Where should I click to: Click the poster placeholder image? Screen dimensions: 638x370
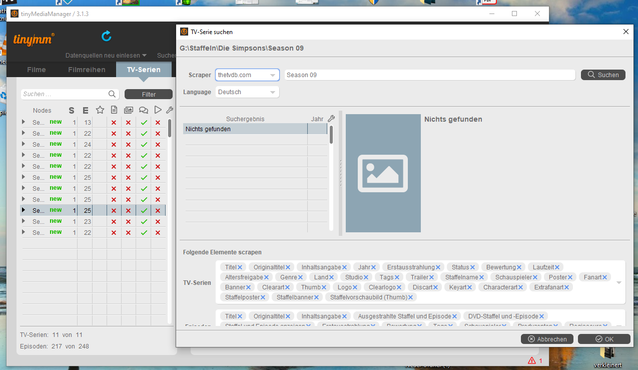coord(383,173)
